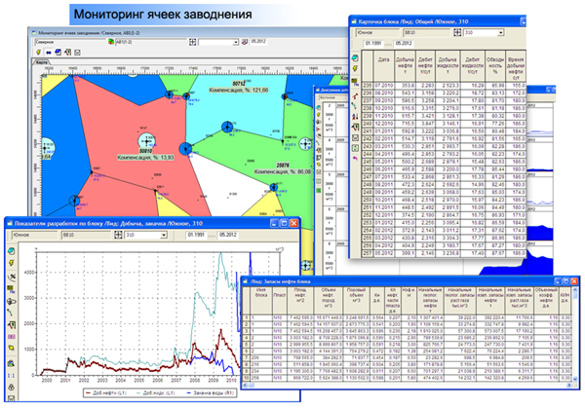Viewport: 585px width, 408px height.
Task: Click the blue 3D cube icon in the monitoring toolbar
Action: tap(58, 53)
